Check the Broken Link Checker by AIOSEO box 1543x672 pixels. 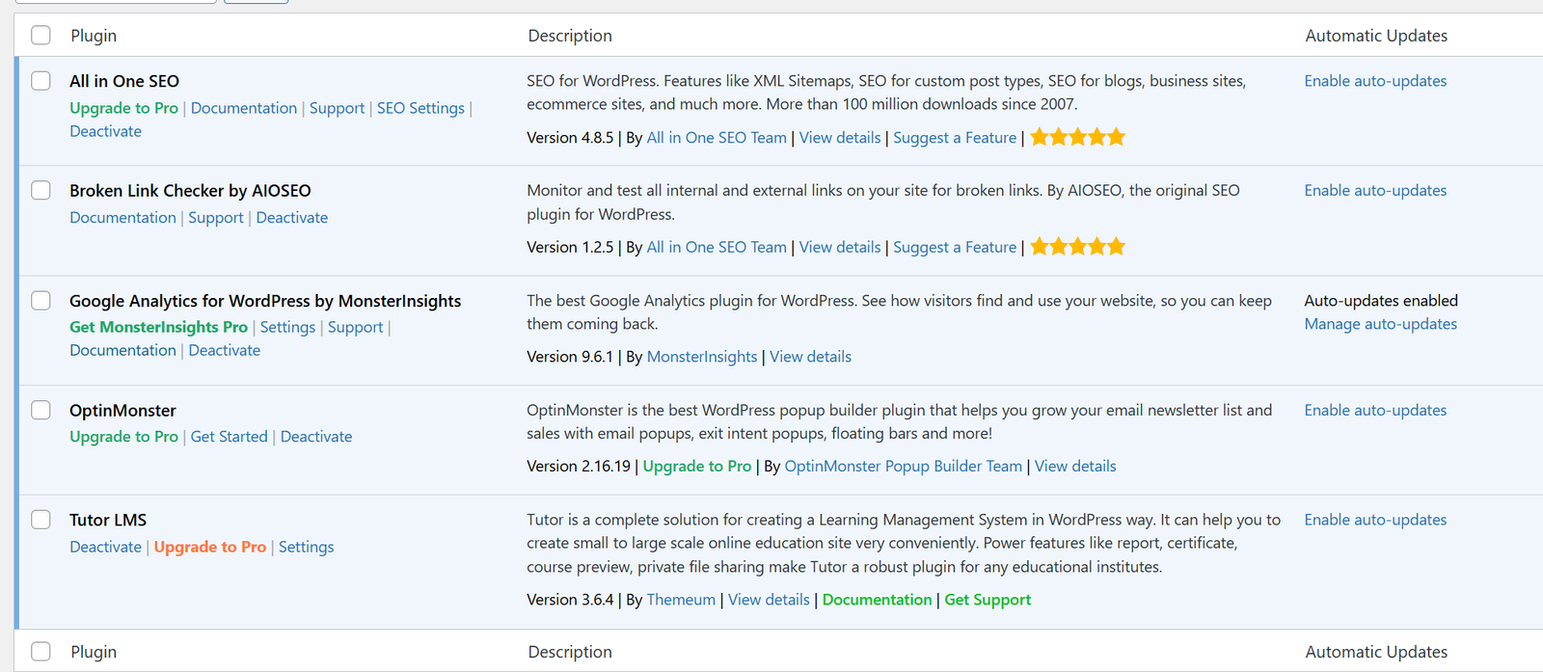point(41,190)
